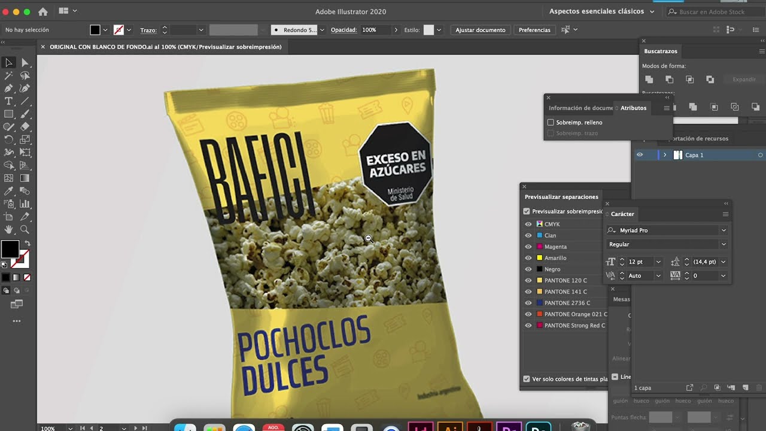Screen dimensions: 766x431
Task: Select the Line Segment tool
Action: [25, 101]
